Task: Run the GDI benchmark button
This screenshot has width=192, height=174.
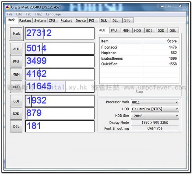Action: [16, 101]
